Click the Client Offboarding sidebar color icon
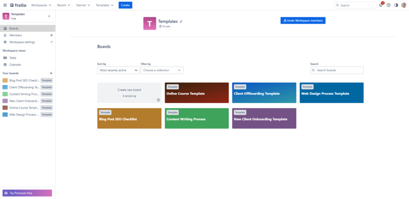The width and height of the screenshot is (409, 199). [x=5, y=87]
